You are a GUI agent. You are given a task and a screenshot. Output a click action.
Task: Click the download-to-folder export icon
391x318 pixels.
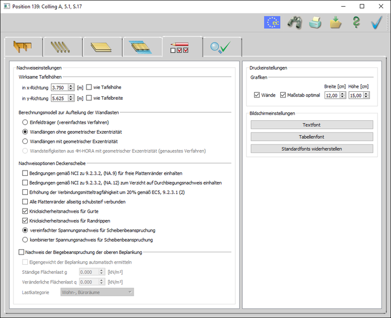pyautogui.click(x=336, y=22)
